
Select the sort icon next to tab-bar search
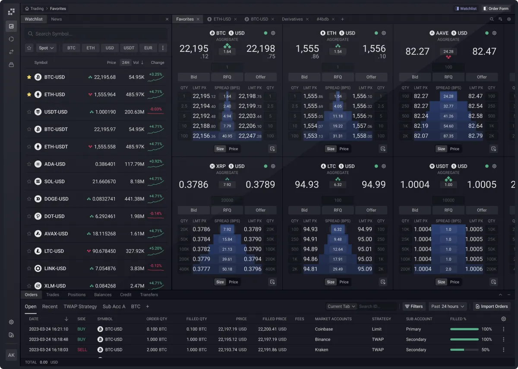click(501, 19)
